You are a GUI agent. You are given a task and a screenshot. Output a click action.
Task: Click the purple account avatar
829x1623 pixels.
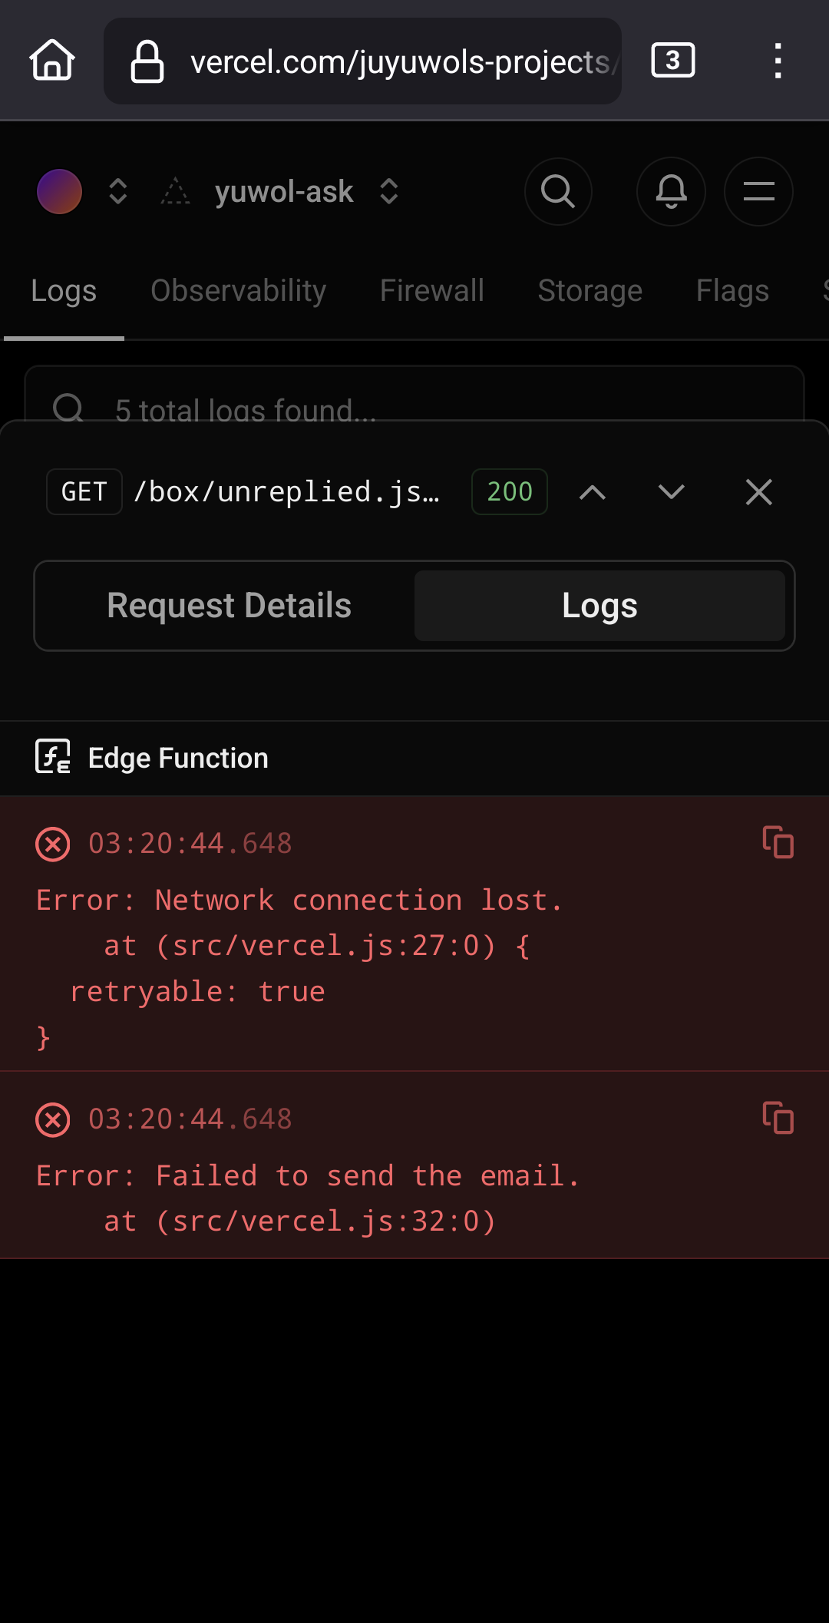pos(59,191)
